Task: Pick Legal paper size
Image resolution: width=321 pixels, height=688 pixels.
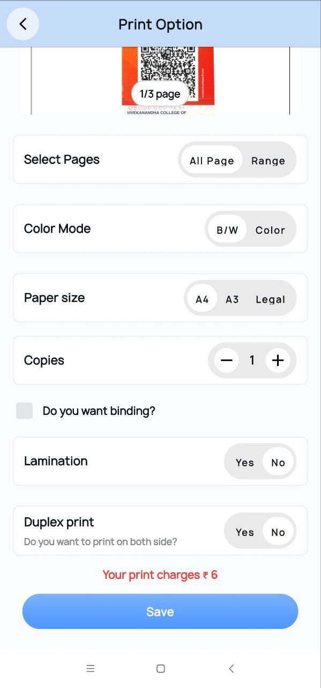Action: (270, 299)
